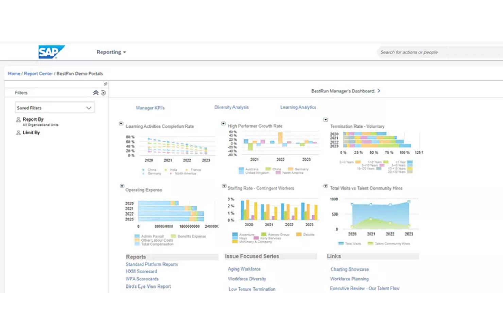Viewport: 503px width, 335px height.
Task: Click the Search for actions or people field
Action: [x=440, y=52]
